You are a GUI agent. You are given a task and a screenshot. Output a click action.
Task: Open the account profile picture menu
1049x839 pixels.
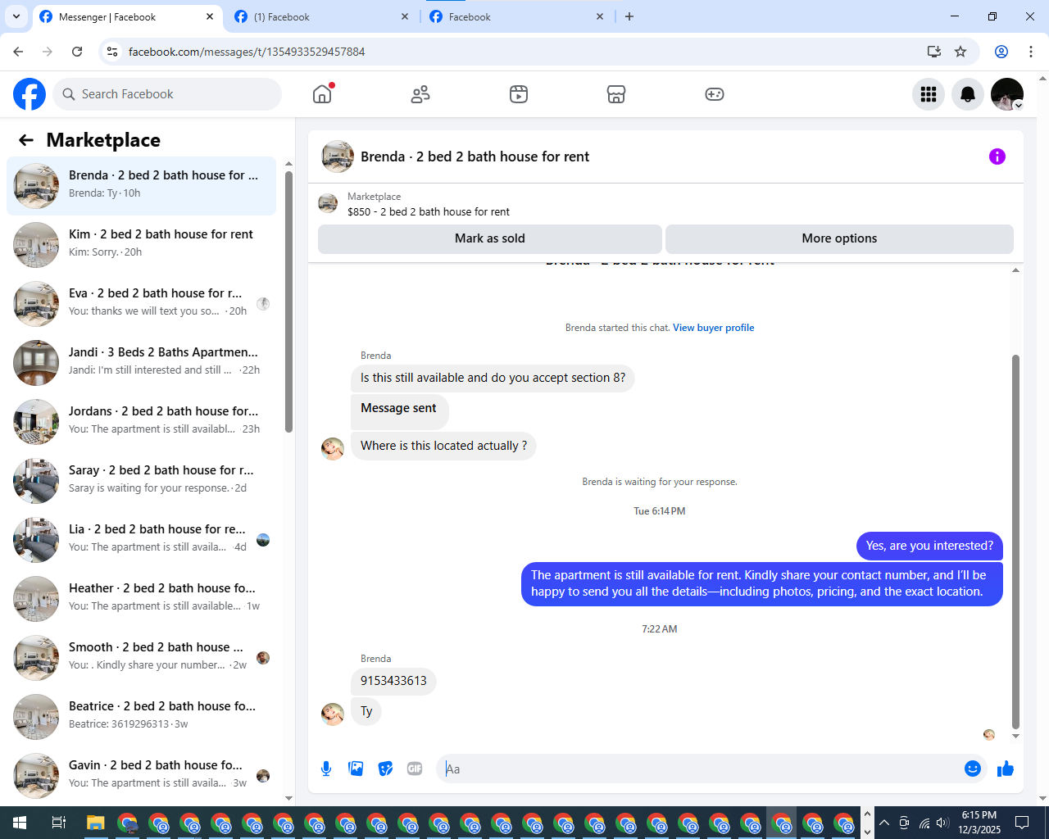[1007, 94]
